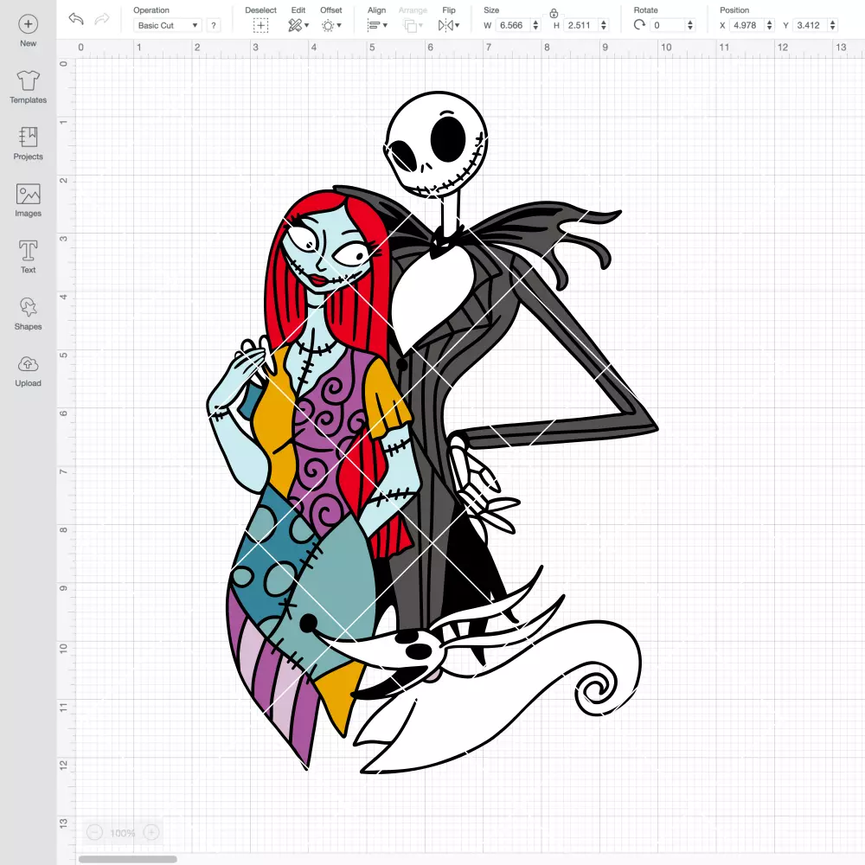Select the Text tool
The width and height of the screenshot is (865, 865).
[x=29, y=257]
